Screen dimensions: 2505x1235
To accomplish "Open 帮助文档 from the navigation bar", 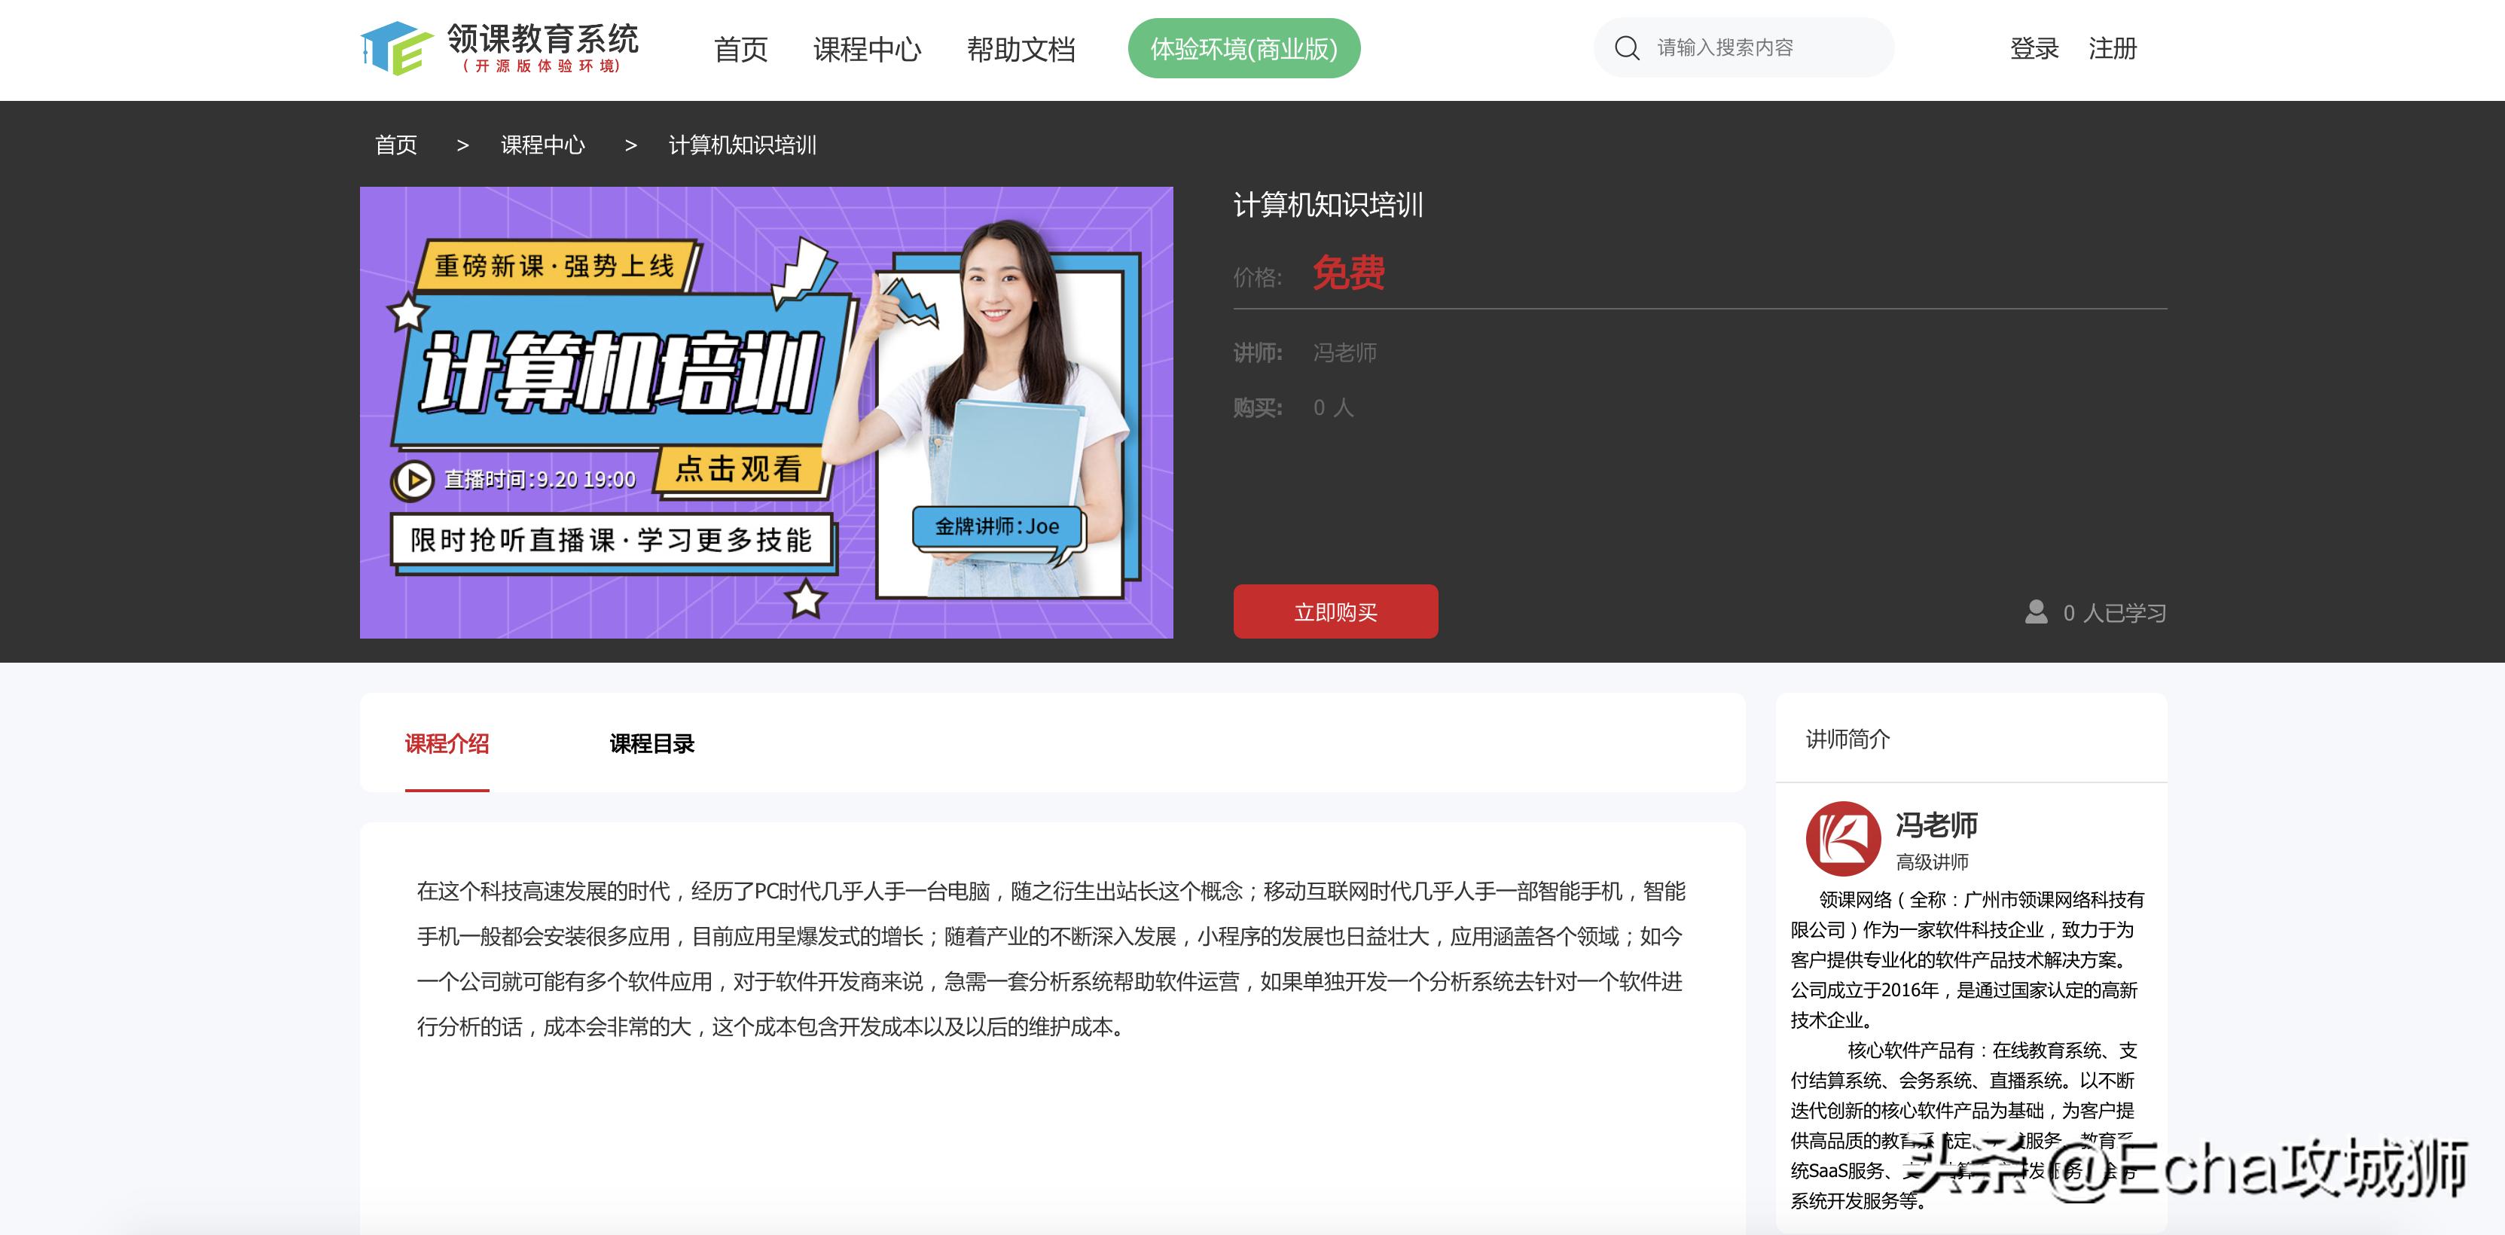I will [1021, 50].
